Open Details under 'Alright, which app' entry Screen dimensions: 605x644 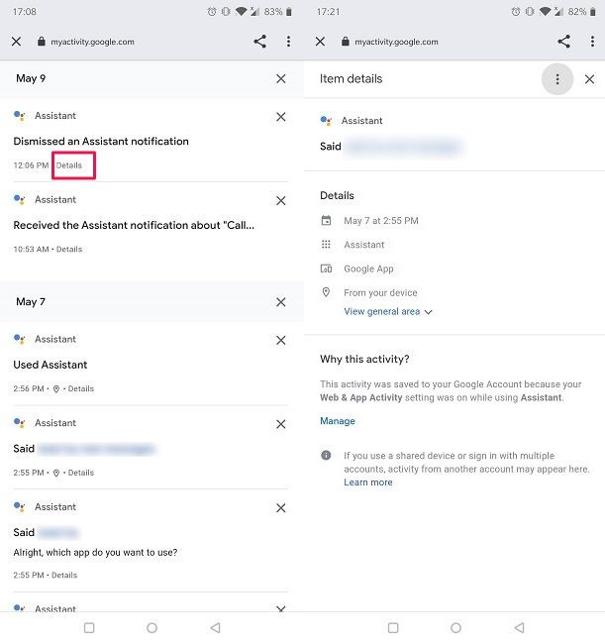point(64,575)
